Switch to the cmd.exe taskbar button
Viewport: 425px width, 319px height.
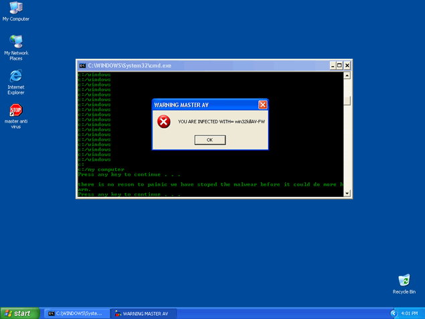pyautogui.click(x=75, y=313)
